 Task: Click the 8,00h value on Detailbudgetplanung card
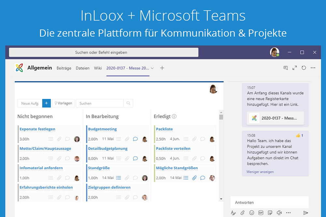coord(93,158)
